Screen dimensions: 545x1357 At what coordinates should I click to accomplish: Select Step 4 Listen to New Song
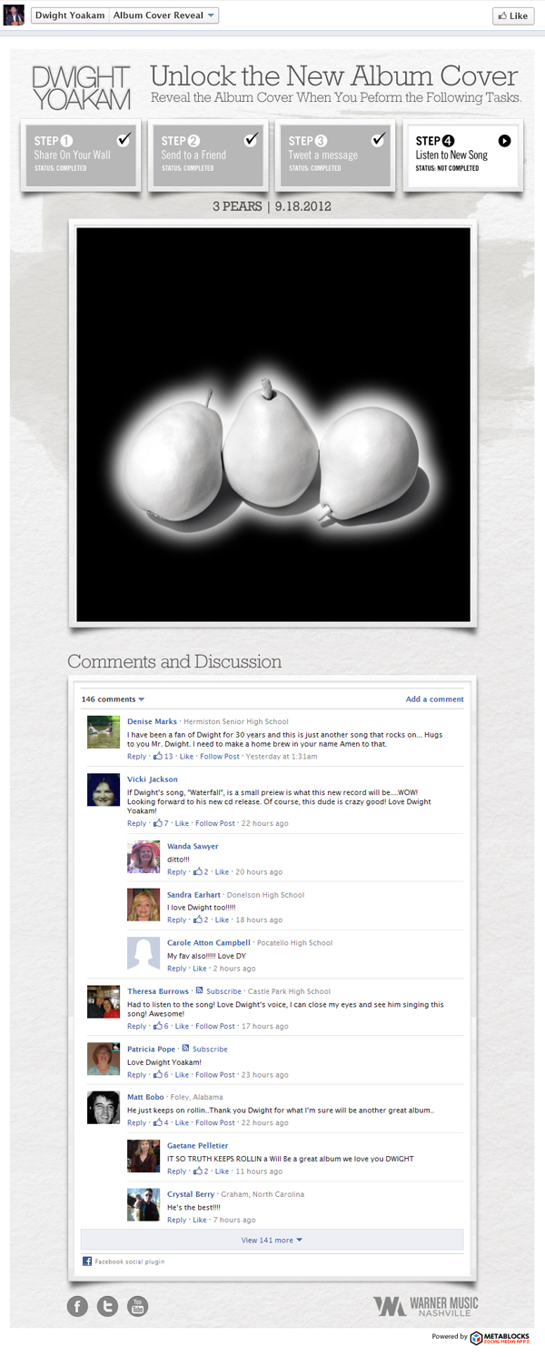coord(463,154)
